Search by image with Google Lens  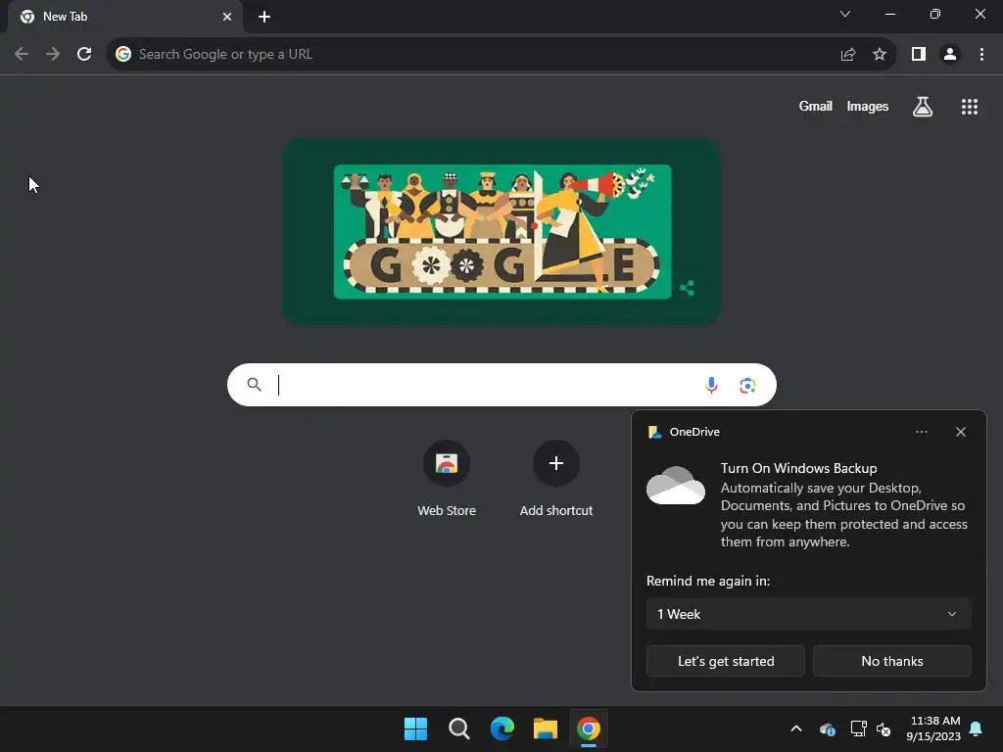click(747, 385)
